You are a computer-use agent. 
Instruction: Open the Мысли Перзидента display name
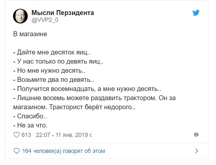pos(63,13)
